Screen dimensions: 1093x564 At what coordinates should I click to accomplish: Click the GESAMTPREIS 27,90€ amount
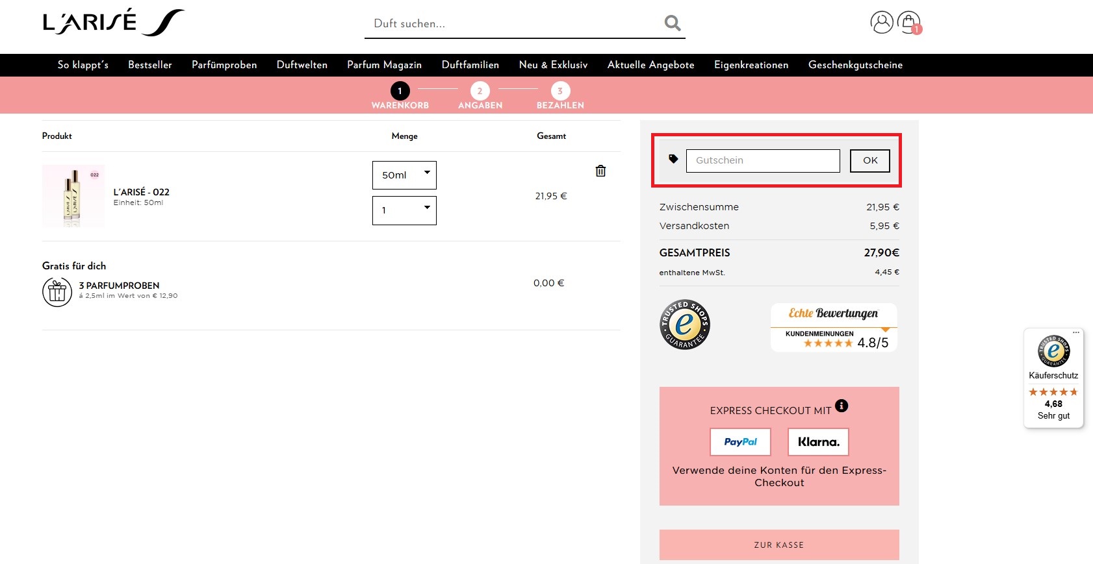click(x=881, y=252)
